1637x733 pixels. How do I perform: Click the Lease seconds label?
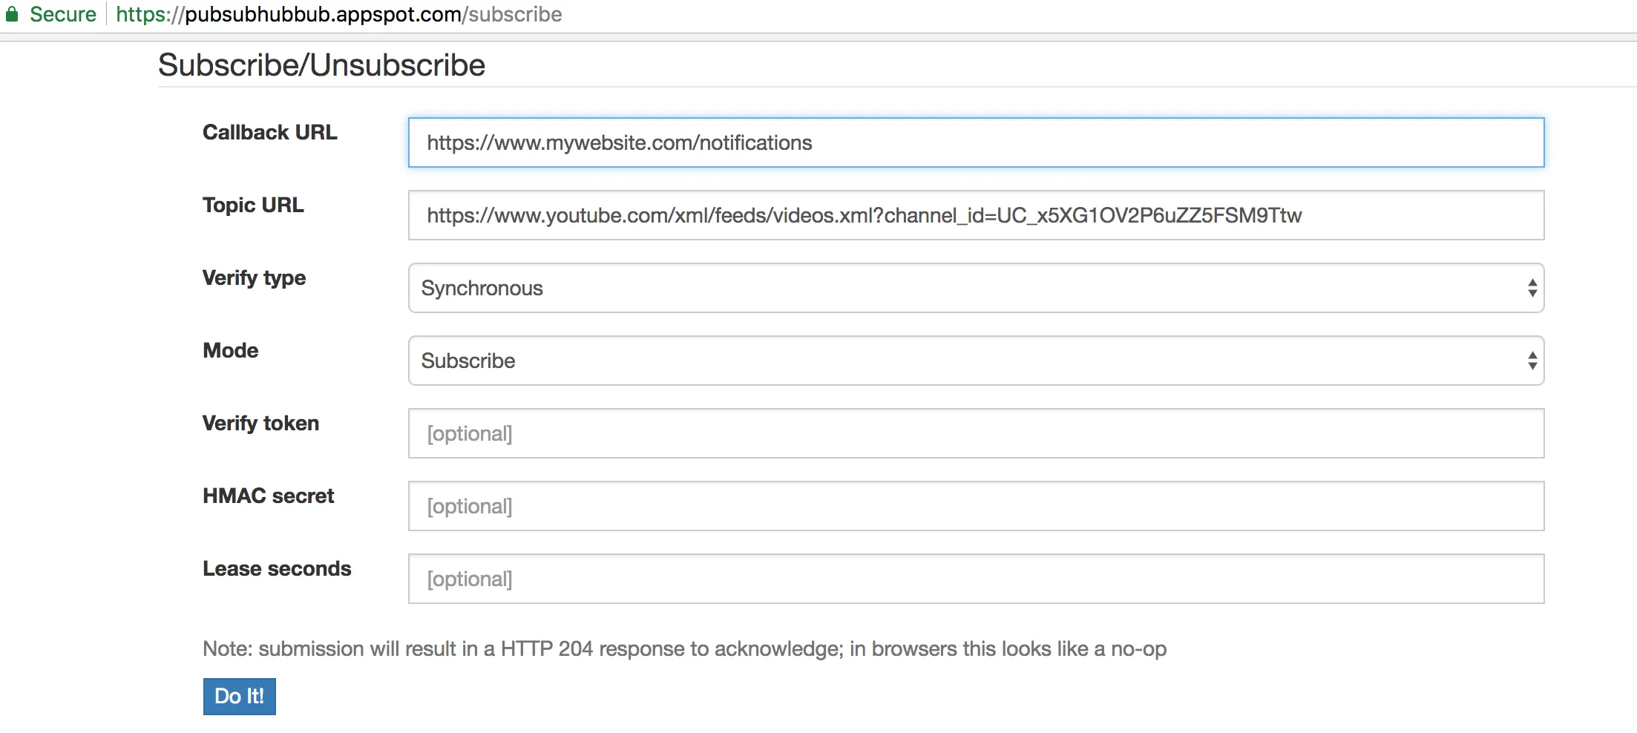click(x=277, y=568)
